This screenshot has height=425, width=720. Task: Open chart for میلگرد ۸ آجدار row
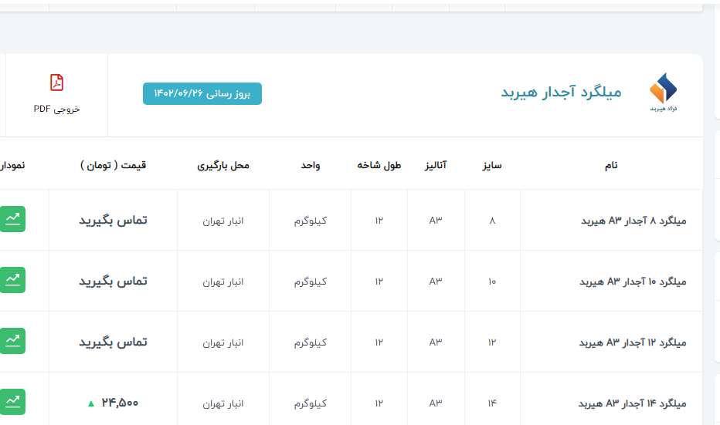[12, 219]
